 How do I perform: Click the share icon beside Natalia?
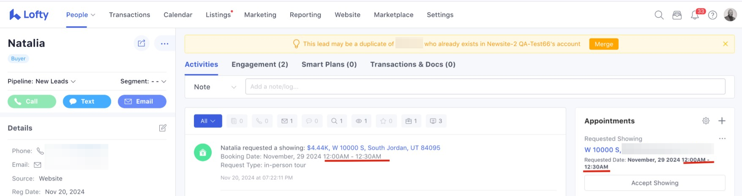coord(142,43)
